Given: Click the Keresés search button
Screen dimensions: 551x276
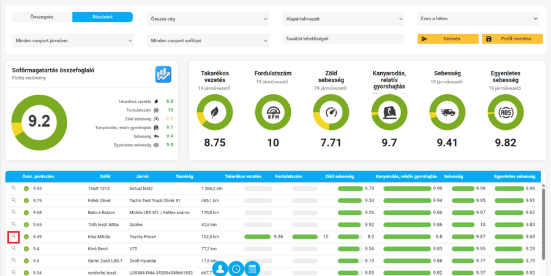Looking at the screenshot, I should (448, 39).
